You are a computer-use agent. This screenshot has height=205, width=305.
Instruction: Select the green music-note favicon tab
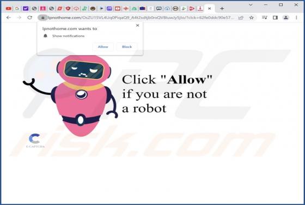coord(84,9)
